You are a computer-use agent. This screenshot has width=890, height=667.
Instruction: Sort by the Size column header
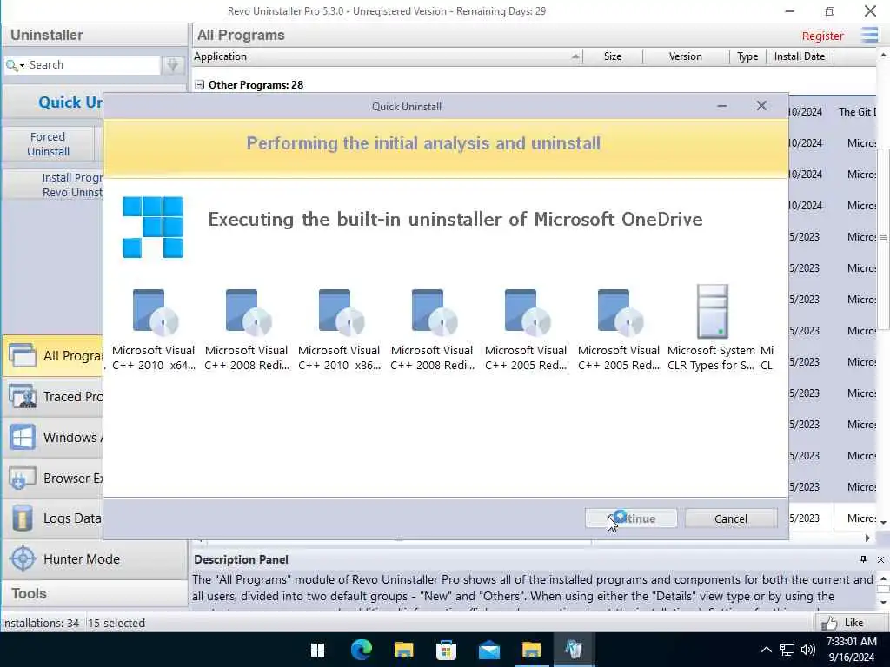click(613, 56)
